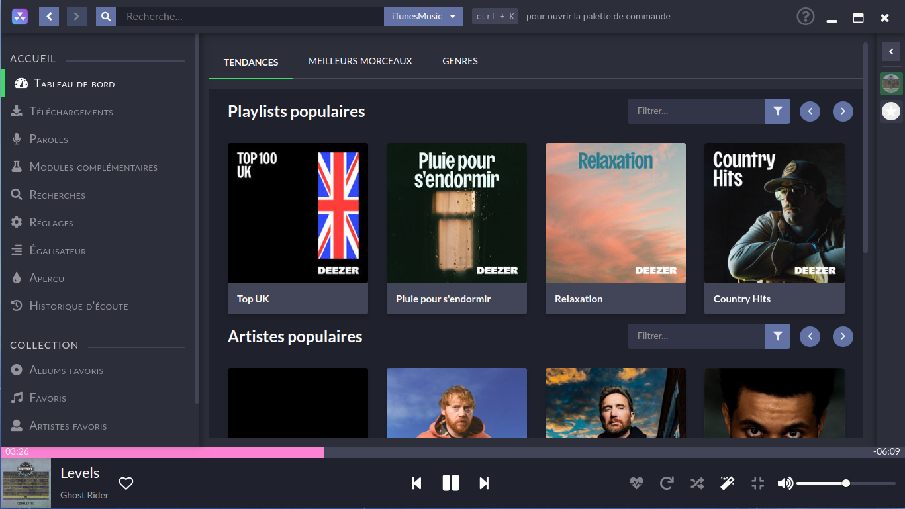905x509 pixels.
Task: Click the filter icon for Playlists populaires
Action: [778, 111]
